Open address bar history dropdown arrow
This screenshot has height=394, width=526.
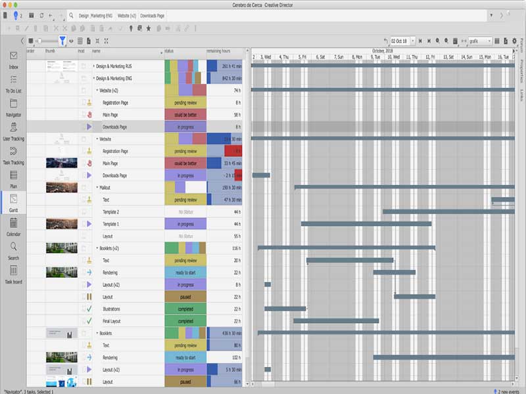pos(491,15)
